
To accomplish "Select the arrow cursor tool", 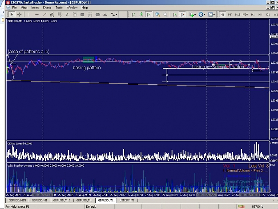I will (x=12, y=14).
